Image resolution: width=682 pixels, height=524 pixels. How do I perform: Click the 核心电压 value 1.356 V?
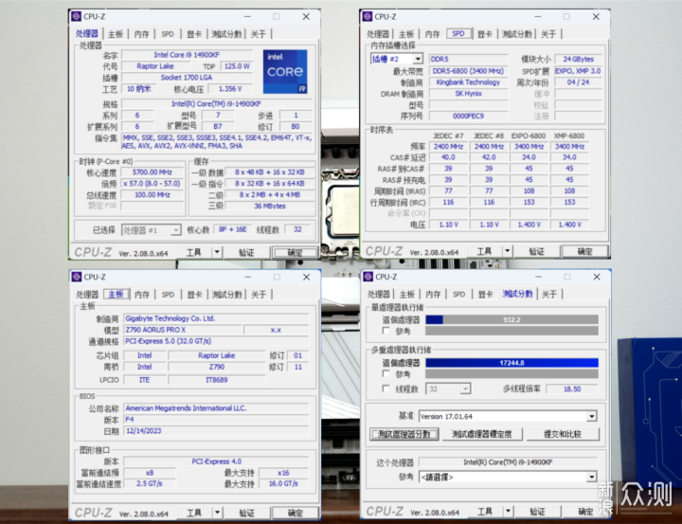point(230,89)
